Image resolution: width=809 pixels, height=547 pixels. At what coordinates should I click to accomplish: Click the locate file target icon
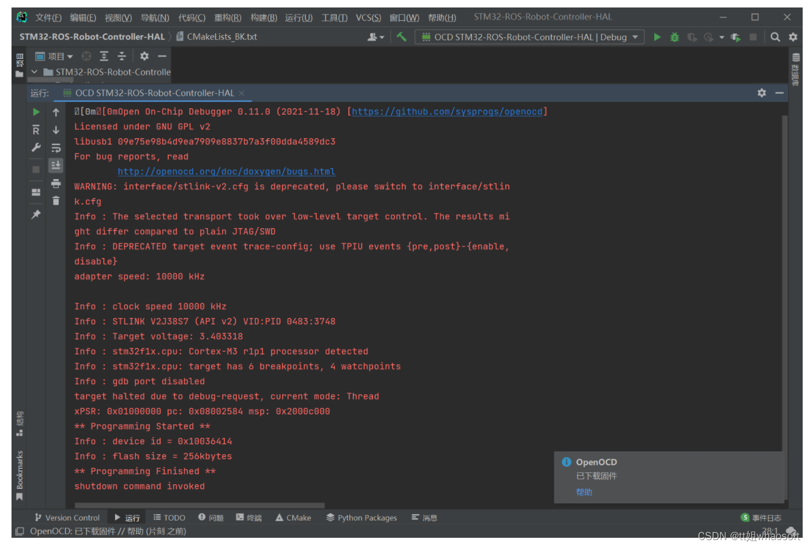tap(86, 56)
